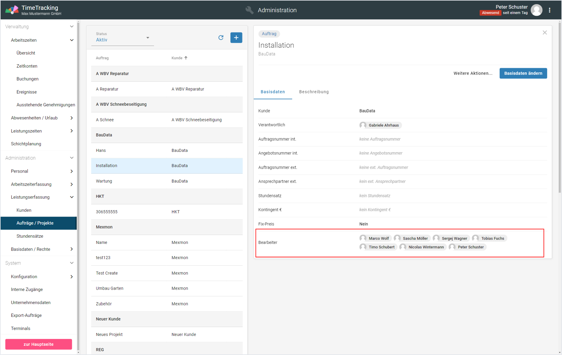
Task: Click the TimeTracking logo icon
Action: coord(12,10)
